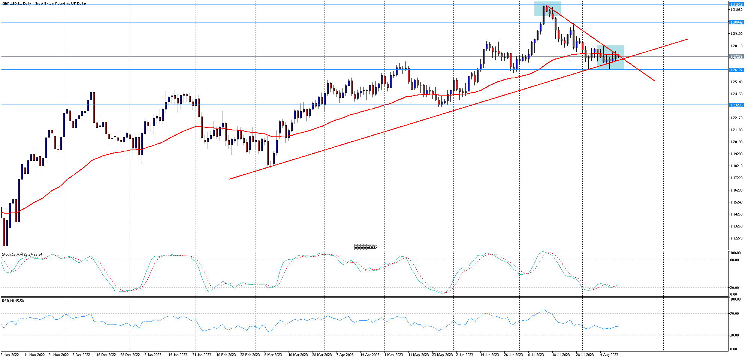Viewport: 748px width, 359px height.
Task: Click the 70.00 level on RSI scale
Action: [735, 314]
